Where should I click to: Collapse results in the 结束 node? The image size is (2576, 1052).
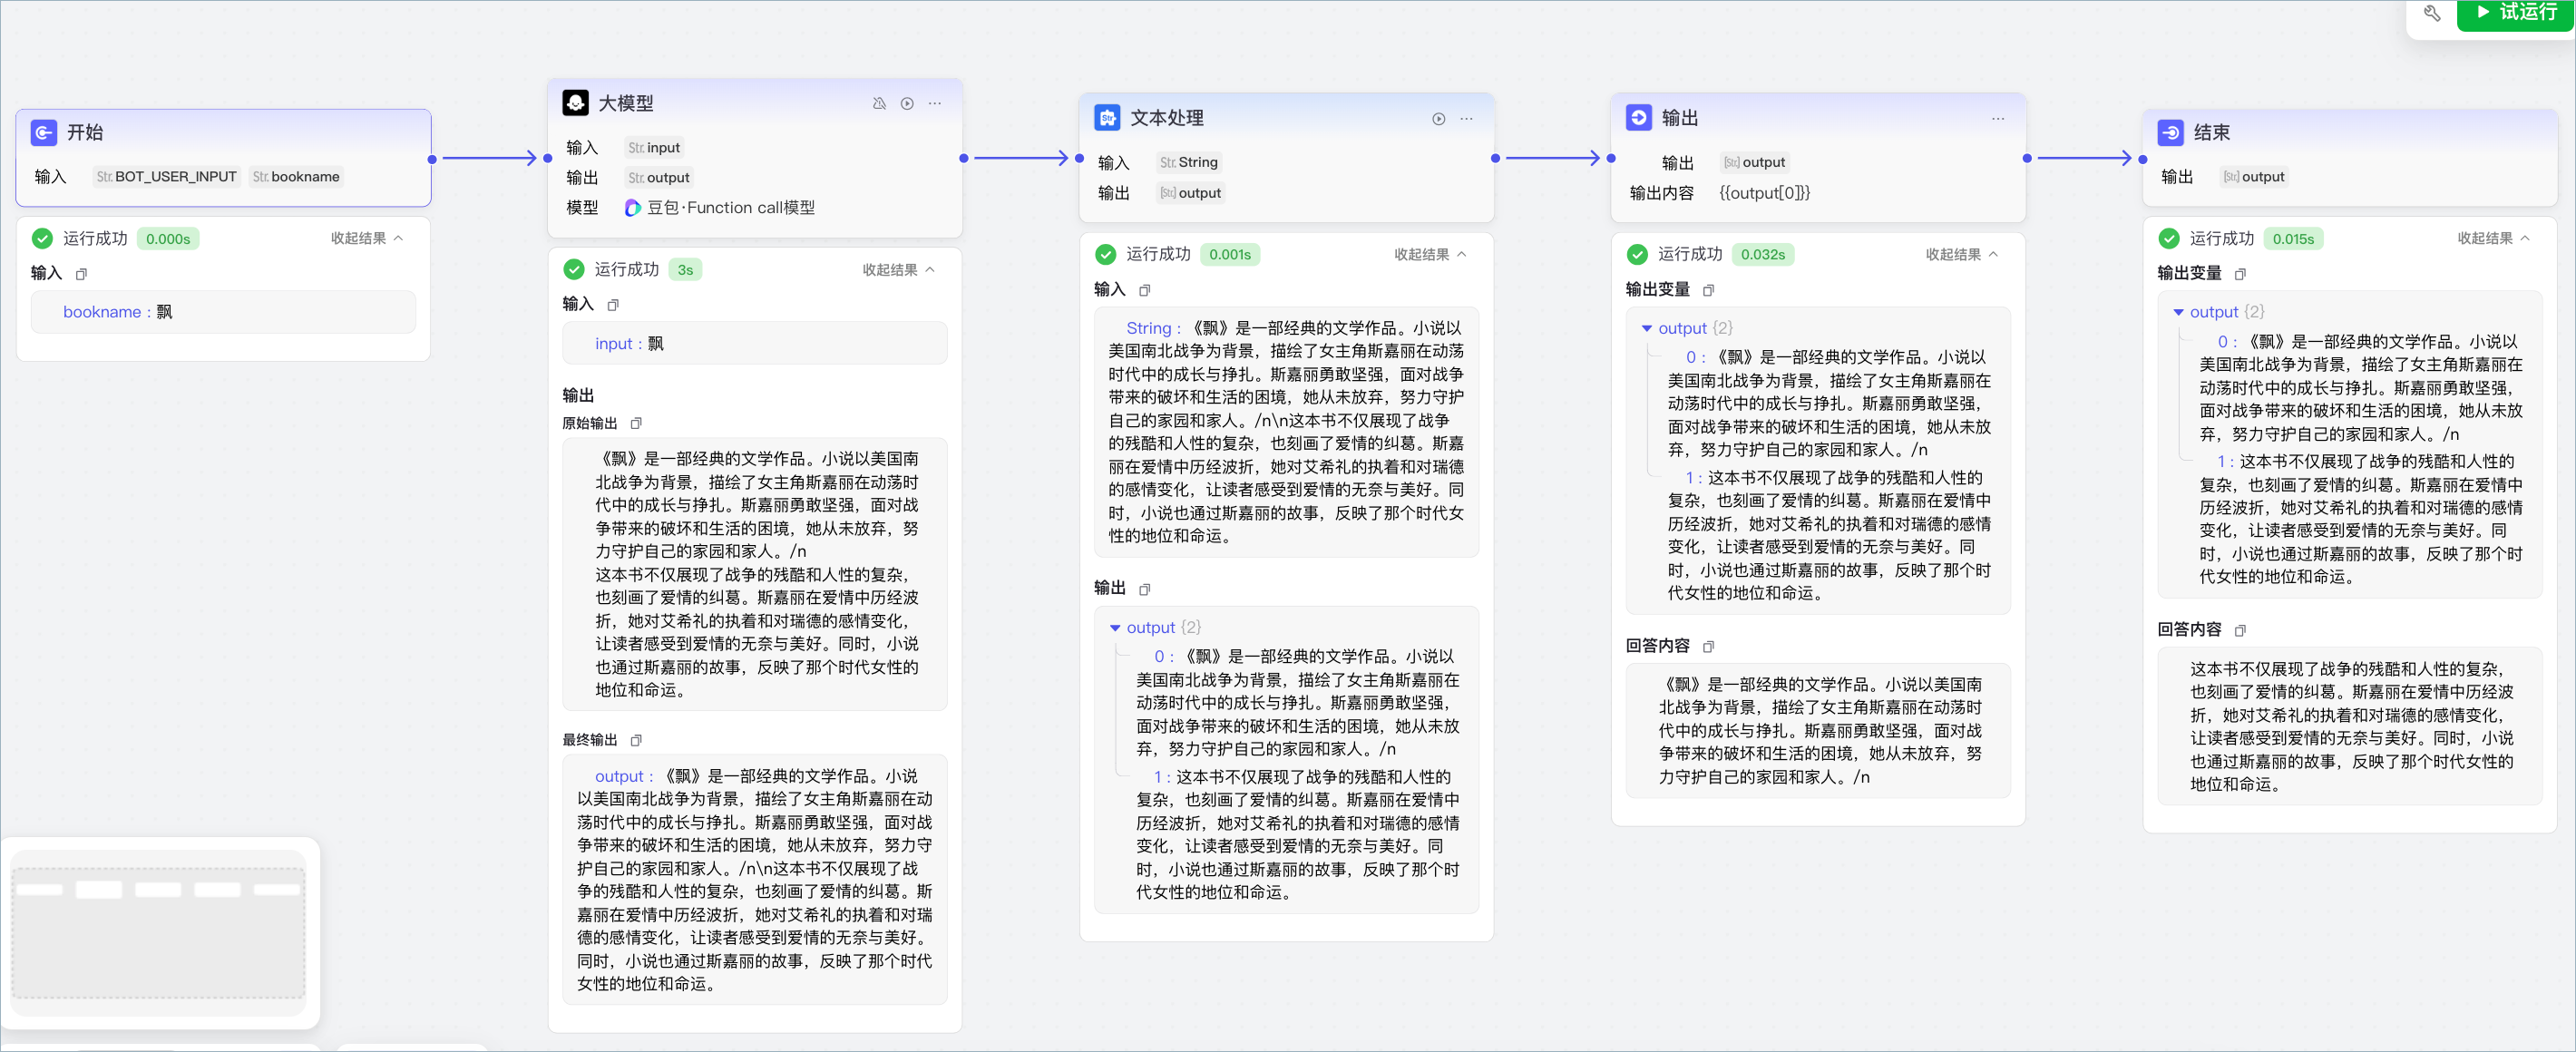2494,238
